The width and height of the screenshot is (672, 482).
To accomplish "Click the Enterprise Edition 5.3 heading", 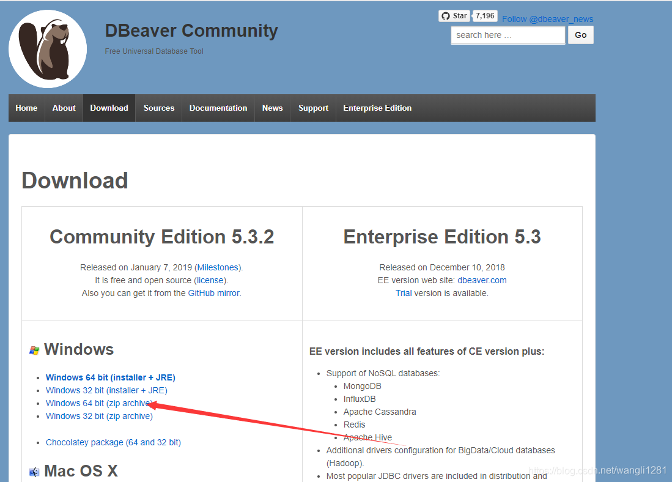I will pos(442,237).
